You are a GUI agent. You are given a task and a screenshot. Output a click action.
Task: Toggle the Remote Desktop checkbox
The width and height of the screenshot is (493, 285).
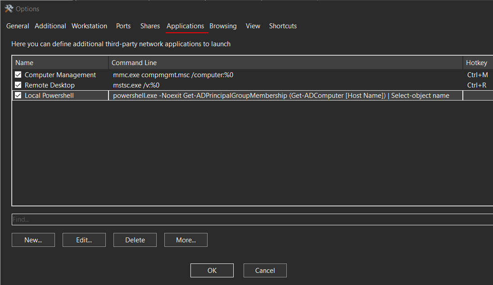(18, 85)
